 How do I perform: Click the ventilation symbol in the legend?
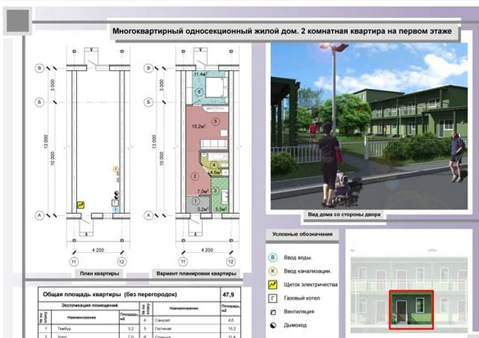coord(273,312)
